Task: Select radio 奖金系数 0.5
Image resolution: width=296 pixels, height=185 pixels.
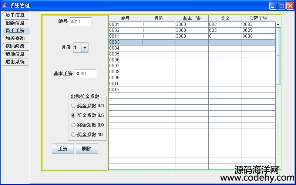Action: [x=87, y=115]
